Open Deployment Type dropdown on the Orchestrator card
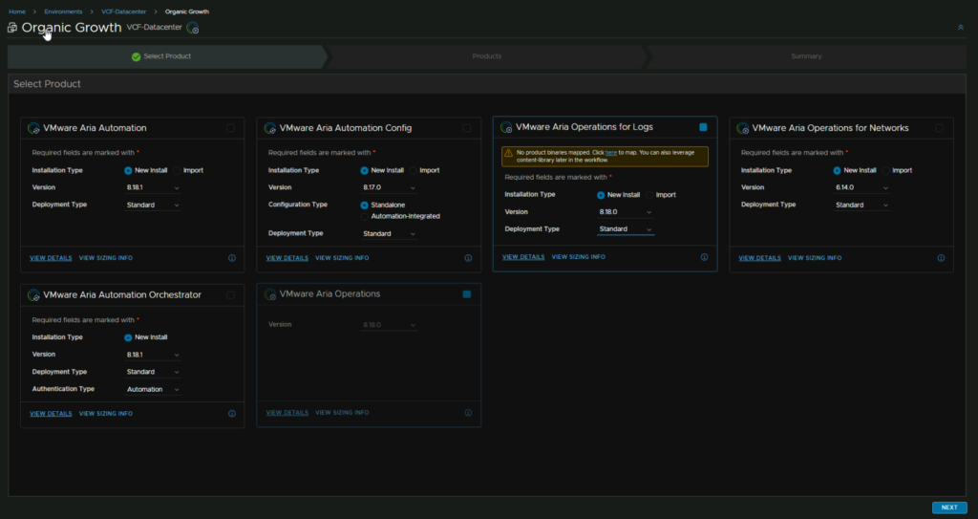 (153, 372)
